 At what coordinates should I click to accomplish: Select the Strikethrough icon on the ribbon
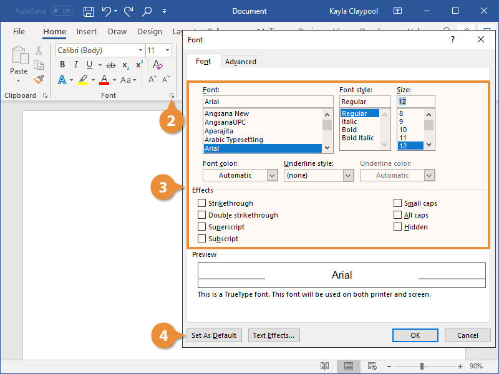pos(110,64)
